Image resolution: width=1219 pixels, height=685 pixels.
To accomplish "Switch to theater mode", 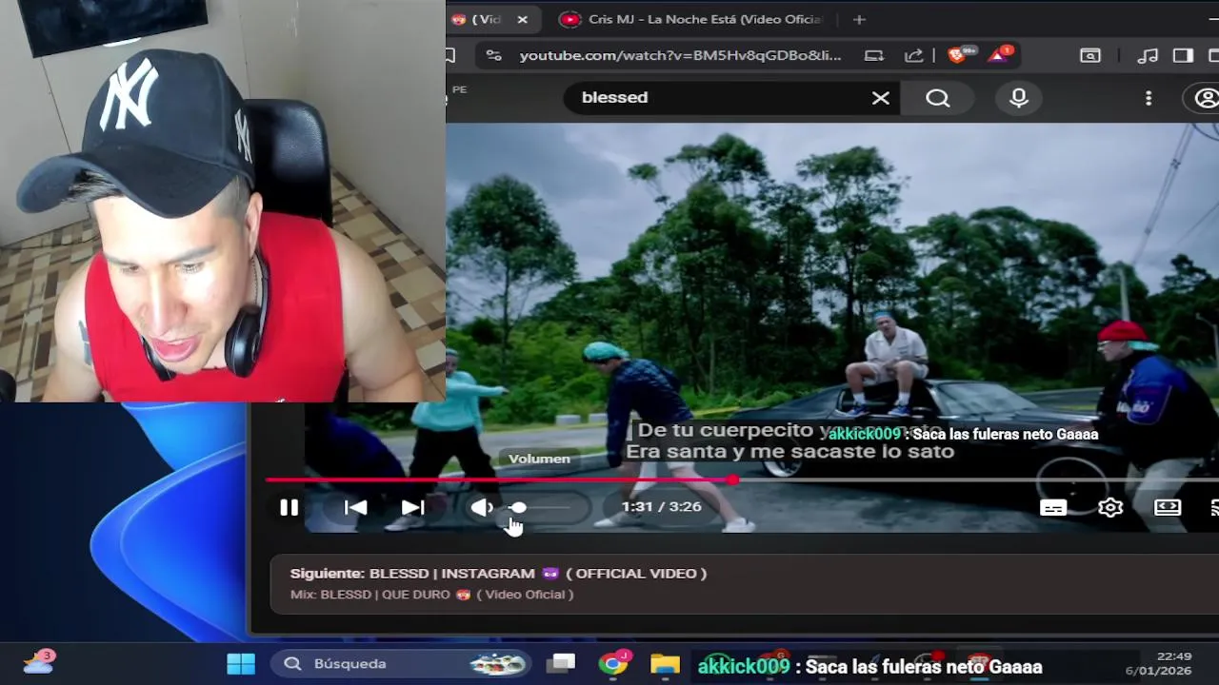I will click(1168, 507).
